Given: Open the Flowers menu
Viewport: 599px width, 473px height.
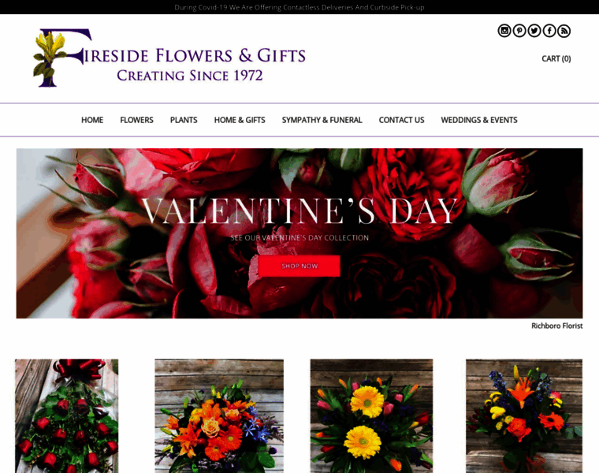Looking at the screenshot, I should [137, 120].
